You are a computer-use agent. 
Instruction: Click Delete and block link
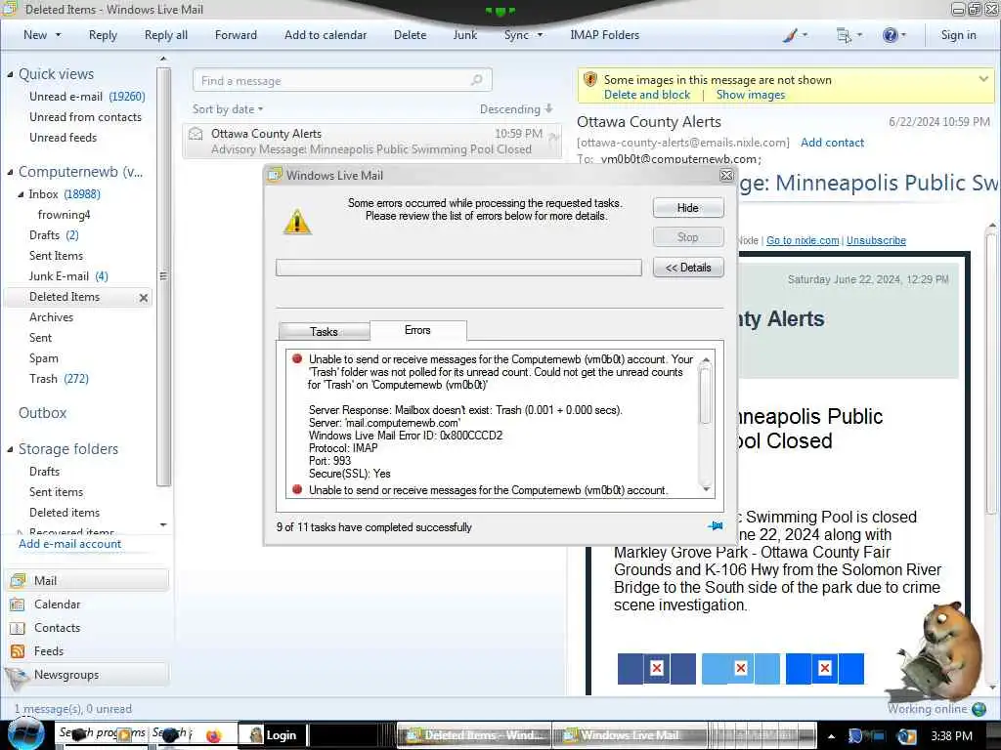pos(647,95)
